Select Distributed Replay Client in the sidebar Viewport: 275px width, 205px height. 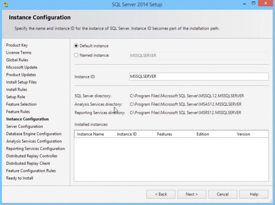pyautogui.click(x=28, y=163)
